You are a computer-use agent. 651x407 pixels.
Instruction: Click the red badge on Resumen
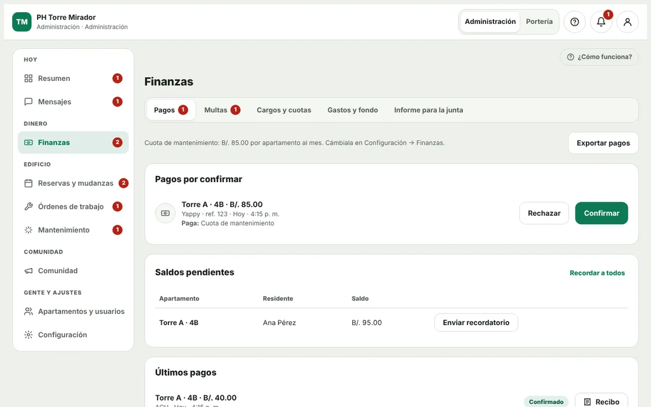tap(117, 78)
